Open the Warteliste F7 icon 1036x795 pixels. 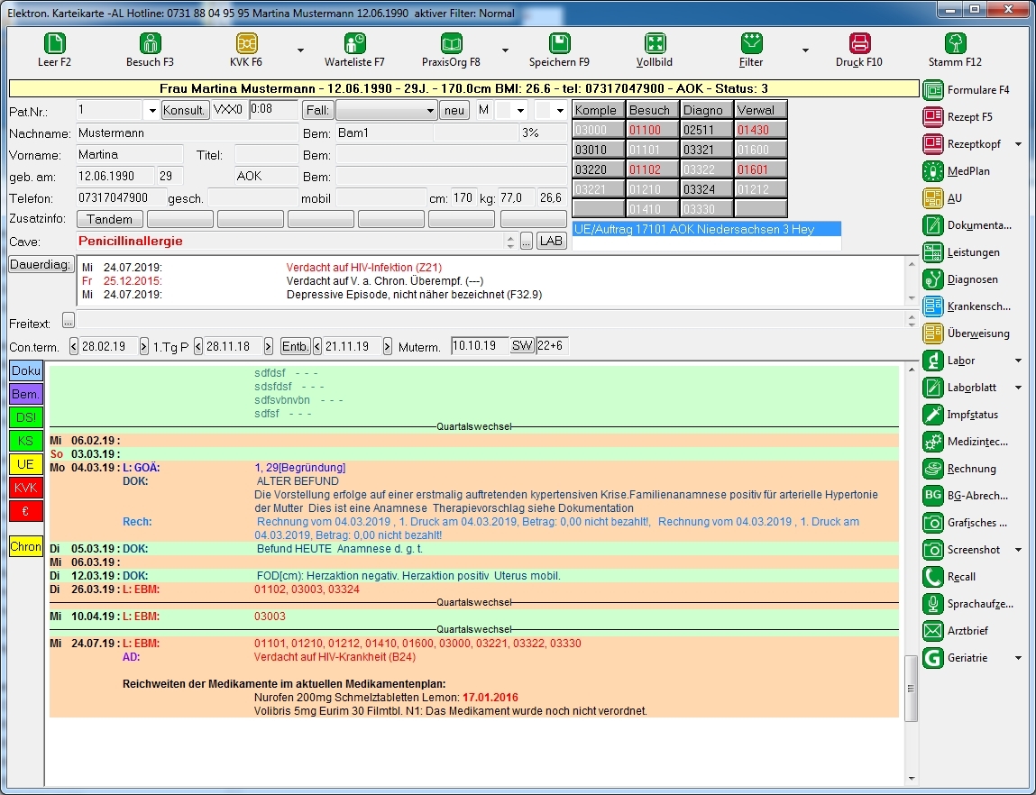click(354, 43)
